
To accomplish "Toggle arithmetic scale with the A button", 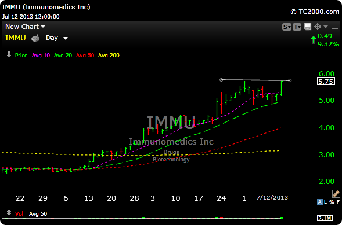I will [320, 202].
